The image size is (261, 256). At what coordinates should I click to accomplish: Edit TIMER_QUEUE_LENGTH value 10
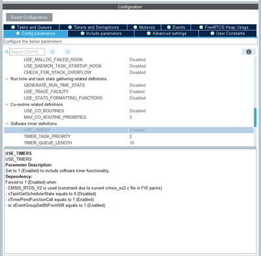(132, 143)
